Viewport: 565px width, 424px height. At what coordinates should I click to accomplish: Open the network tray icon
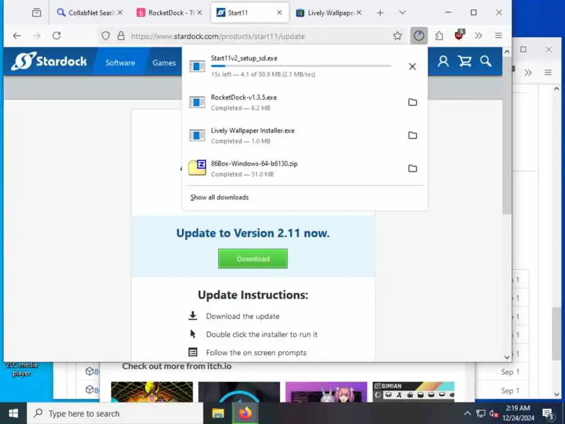click(x=481, y=414)
